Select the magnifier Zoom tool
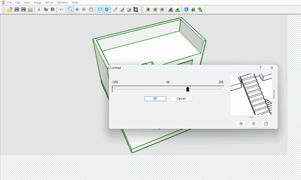The width and height of the screenshot is (301, 180). [x=71, y=10]
